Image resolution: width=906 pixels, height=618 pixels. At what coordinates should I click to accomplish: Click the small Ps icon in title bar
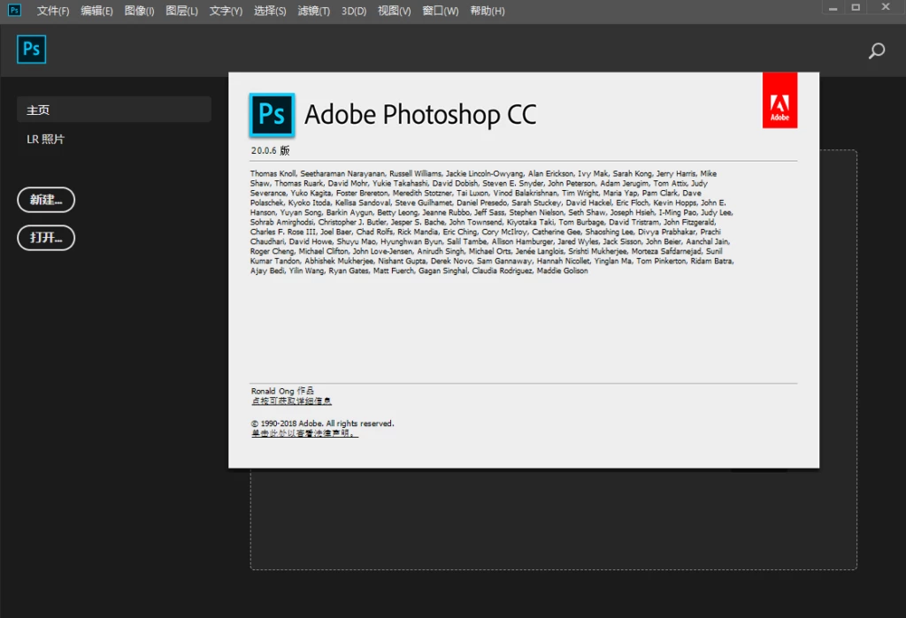(14, 10)
